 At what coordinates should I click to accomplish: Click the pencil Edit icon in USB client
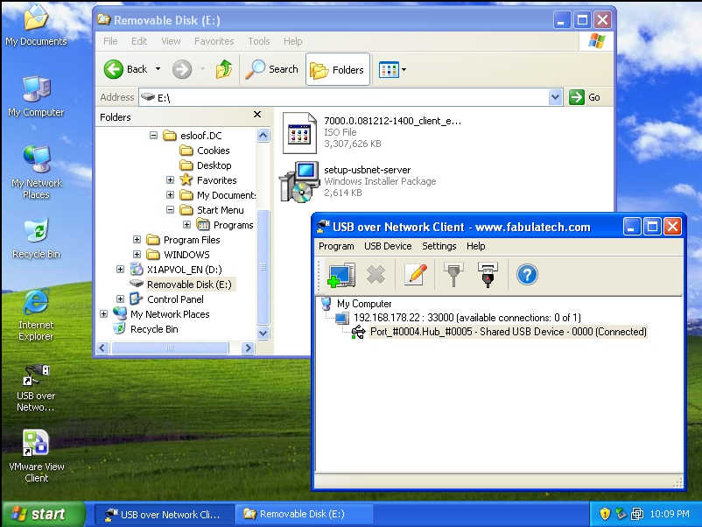(415, 275)
